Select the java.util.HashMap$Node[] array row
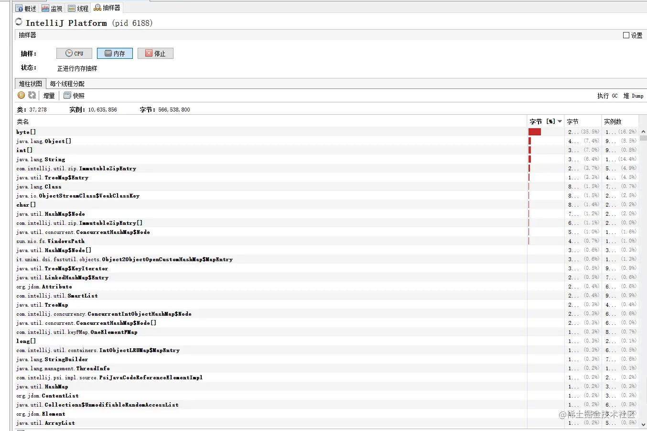Screen dimensions: 647x431 327,250
